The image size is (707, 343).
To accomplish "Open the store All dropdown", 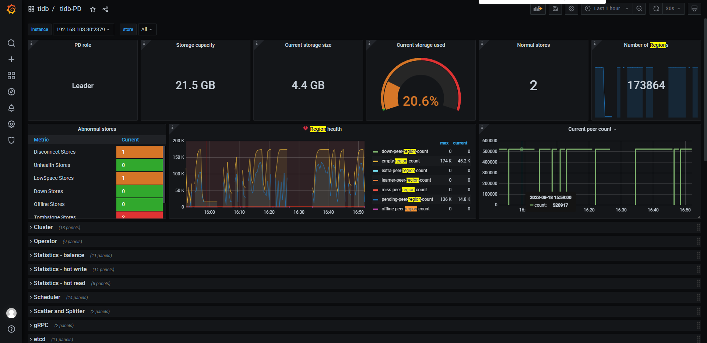I will point(147,29).
